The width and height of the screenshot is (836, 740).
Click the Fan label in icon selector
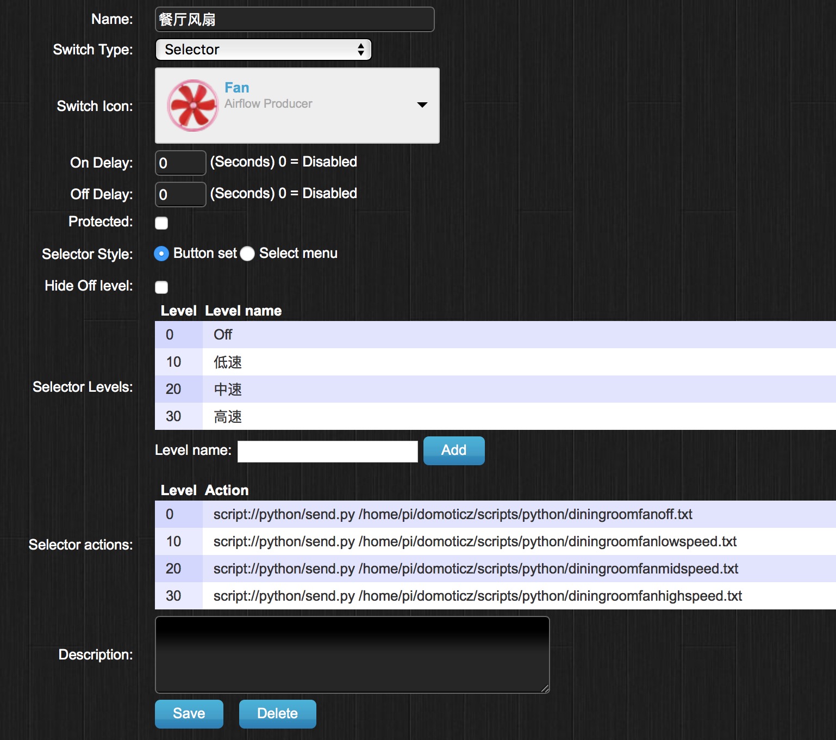(x=237, y=88)
